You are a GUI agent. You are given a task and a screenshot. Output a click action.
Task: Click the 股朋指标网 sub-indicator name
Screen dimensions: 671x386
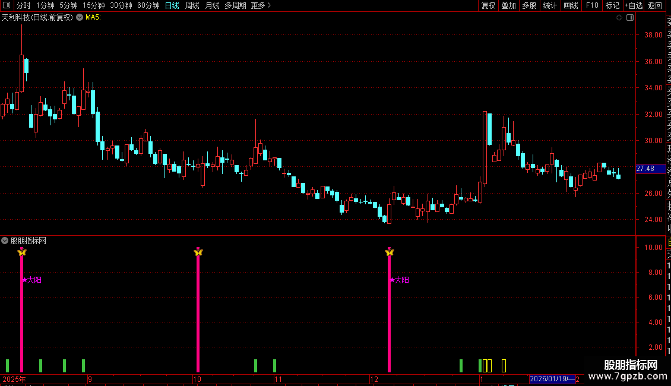29,241
